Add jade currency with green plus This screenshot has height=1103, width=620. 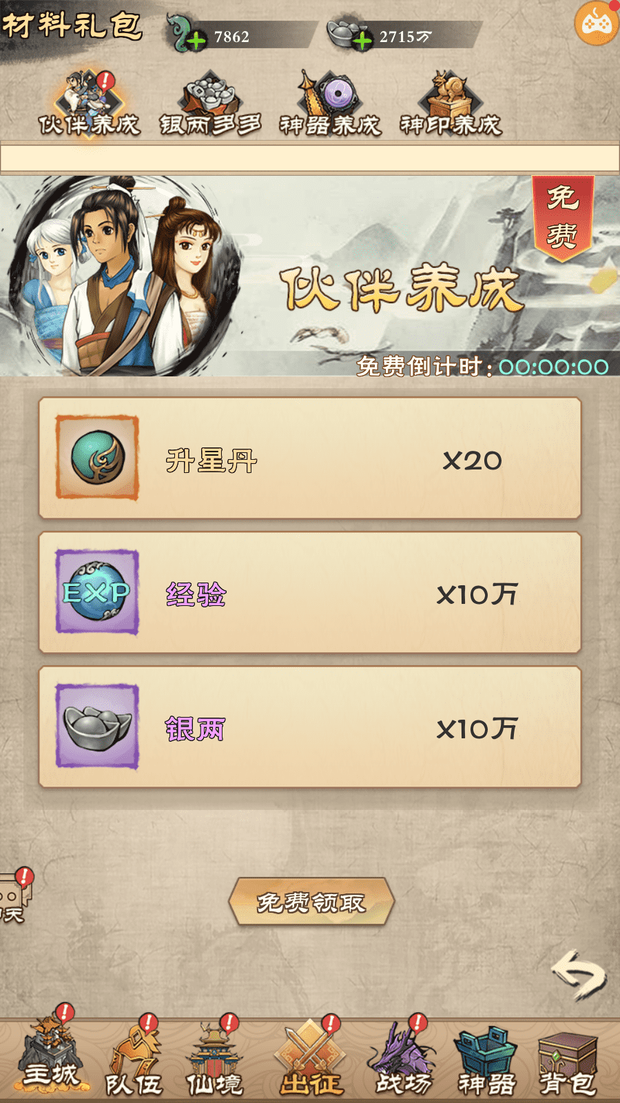pyautogui.click(x=196, y=41)
